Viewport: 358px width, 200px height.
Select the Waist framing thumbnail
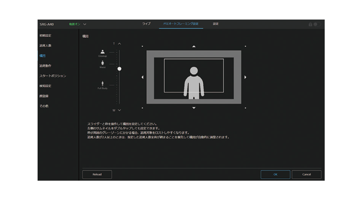click(102, 63)
